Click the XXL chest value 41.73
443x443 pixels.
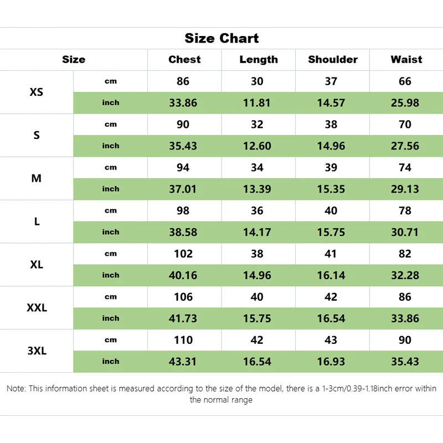point(183,318)
